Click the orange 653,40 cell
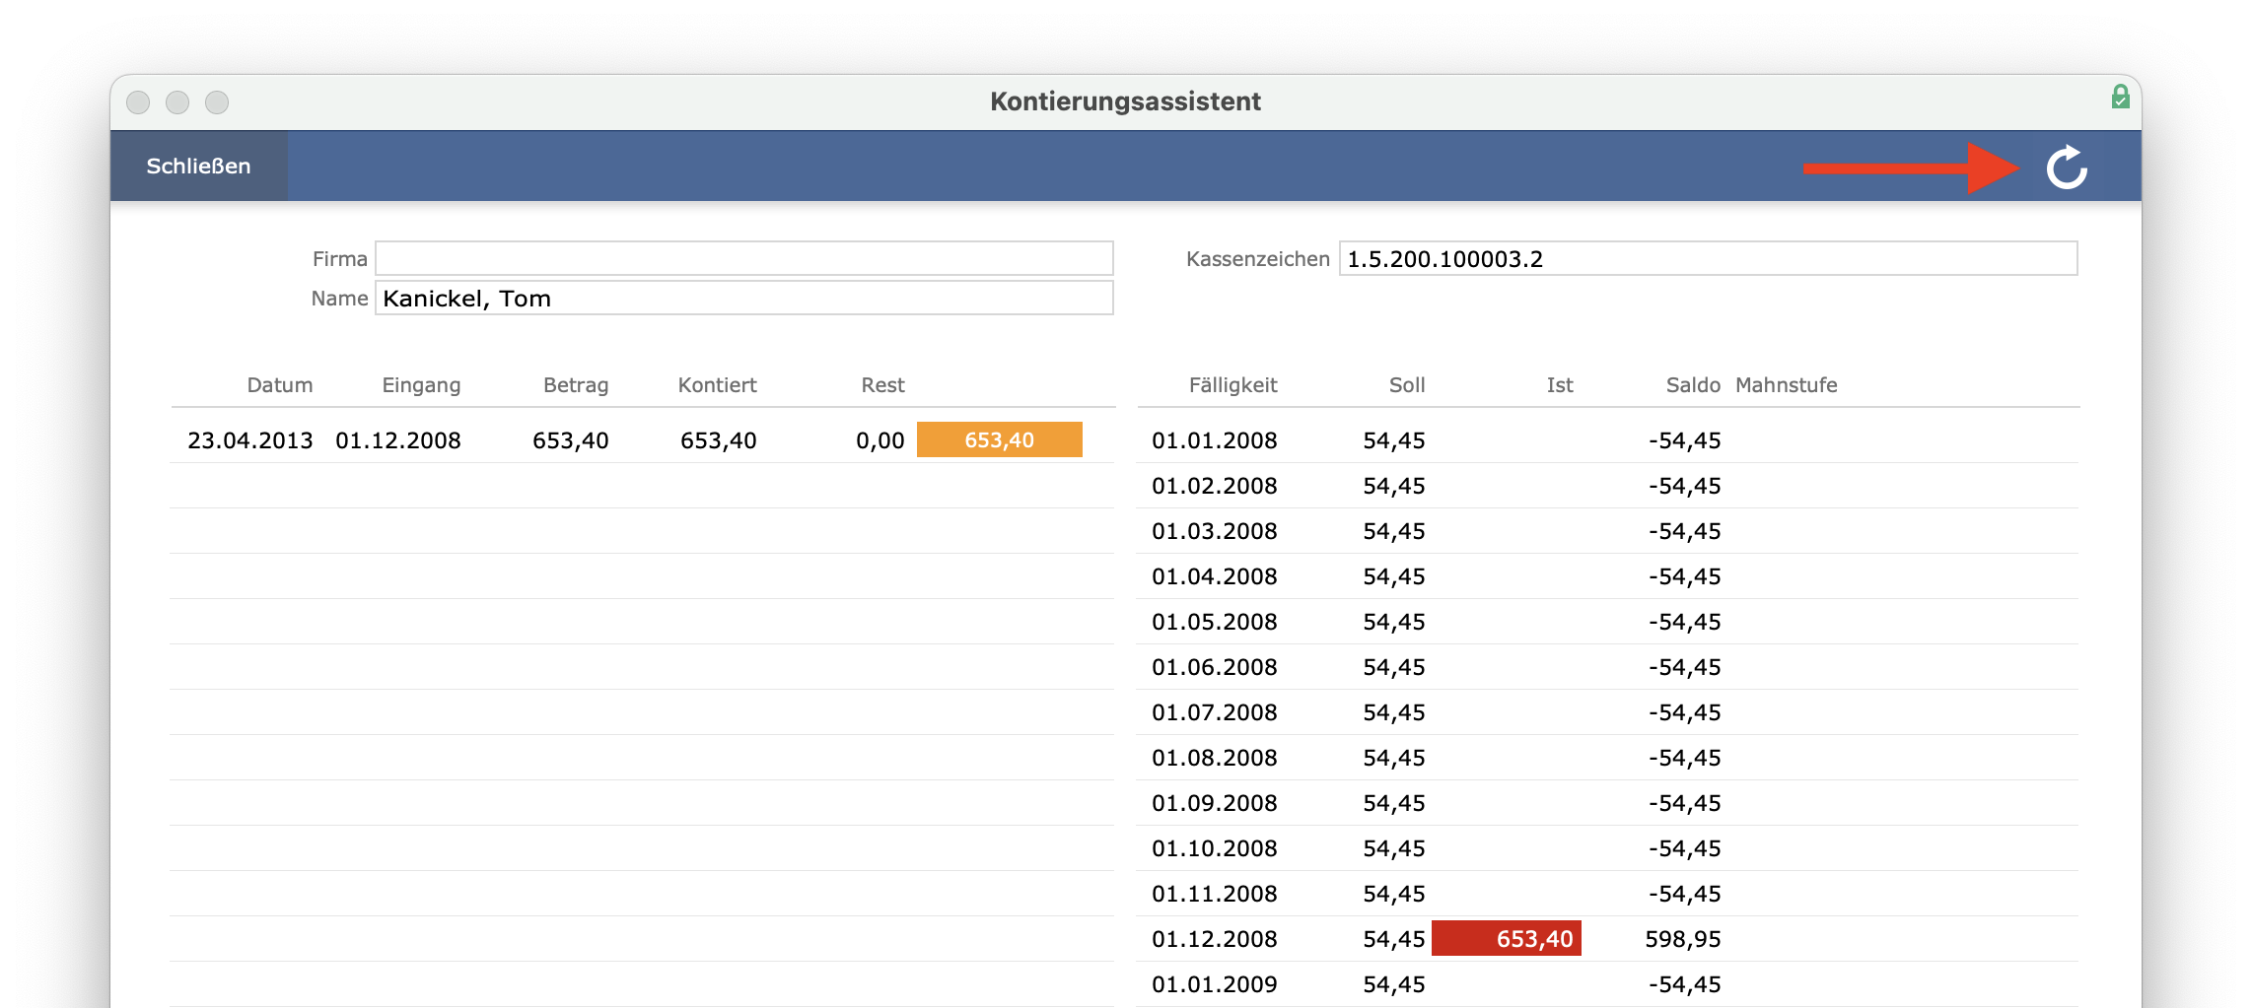 (999, 439)
